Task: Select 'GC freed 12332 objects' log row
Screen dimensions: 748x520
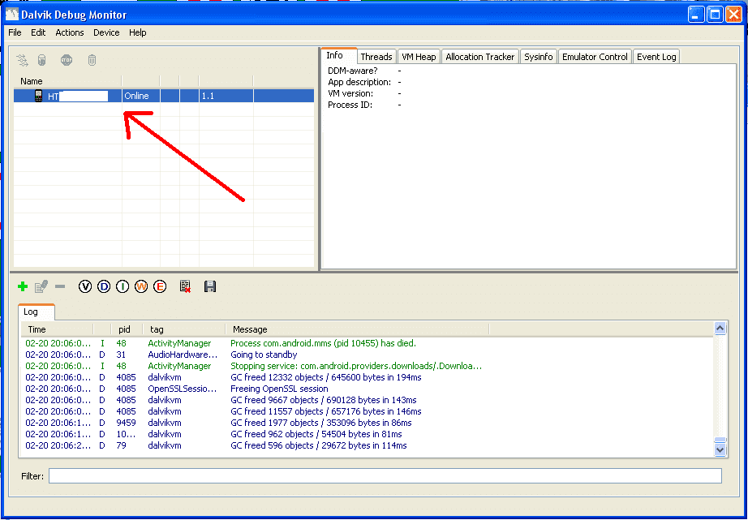Action: [368, 377]
